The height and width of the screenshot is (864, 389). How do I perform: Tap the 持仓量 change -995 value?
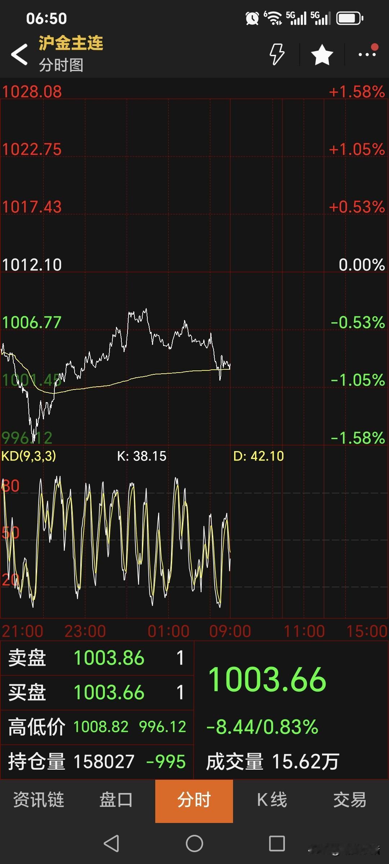166,762
